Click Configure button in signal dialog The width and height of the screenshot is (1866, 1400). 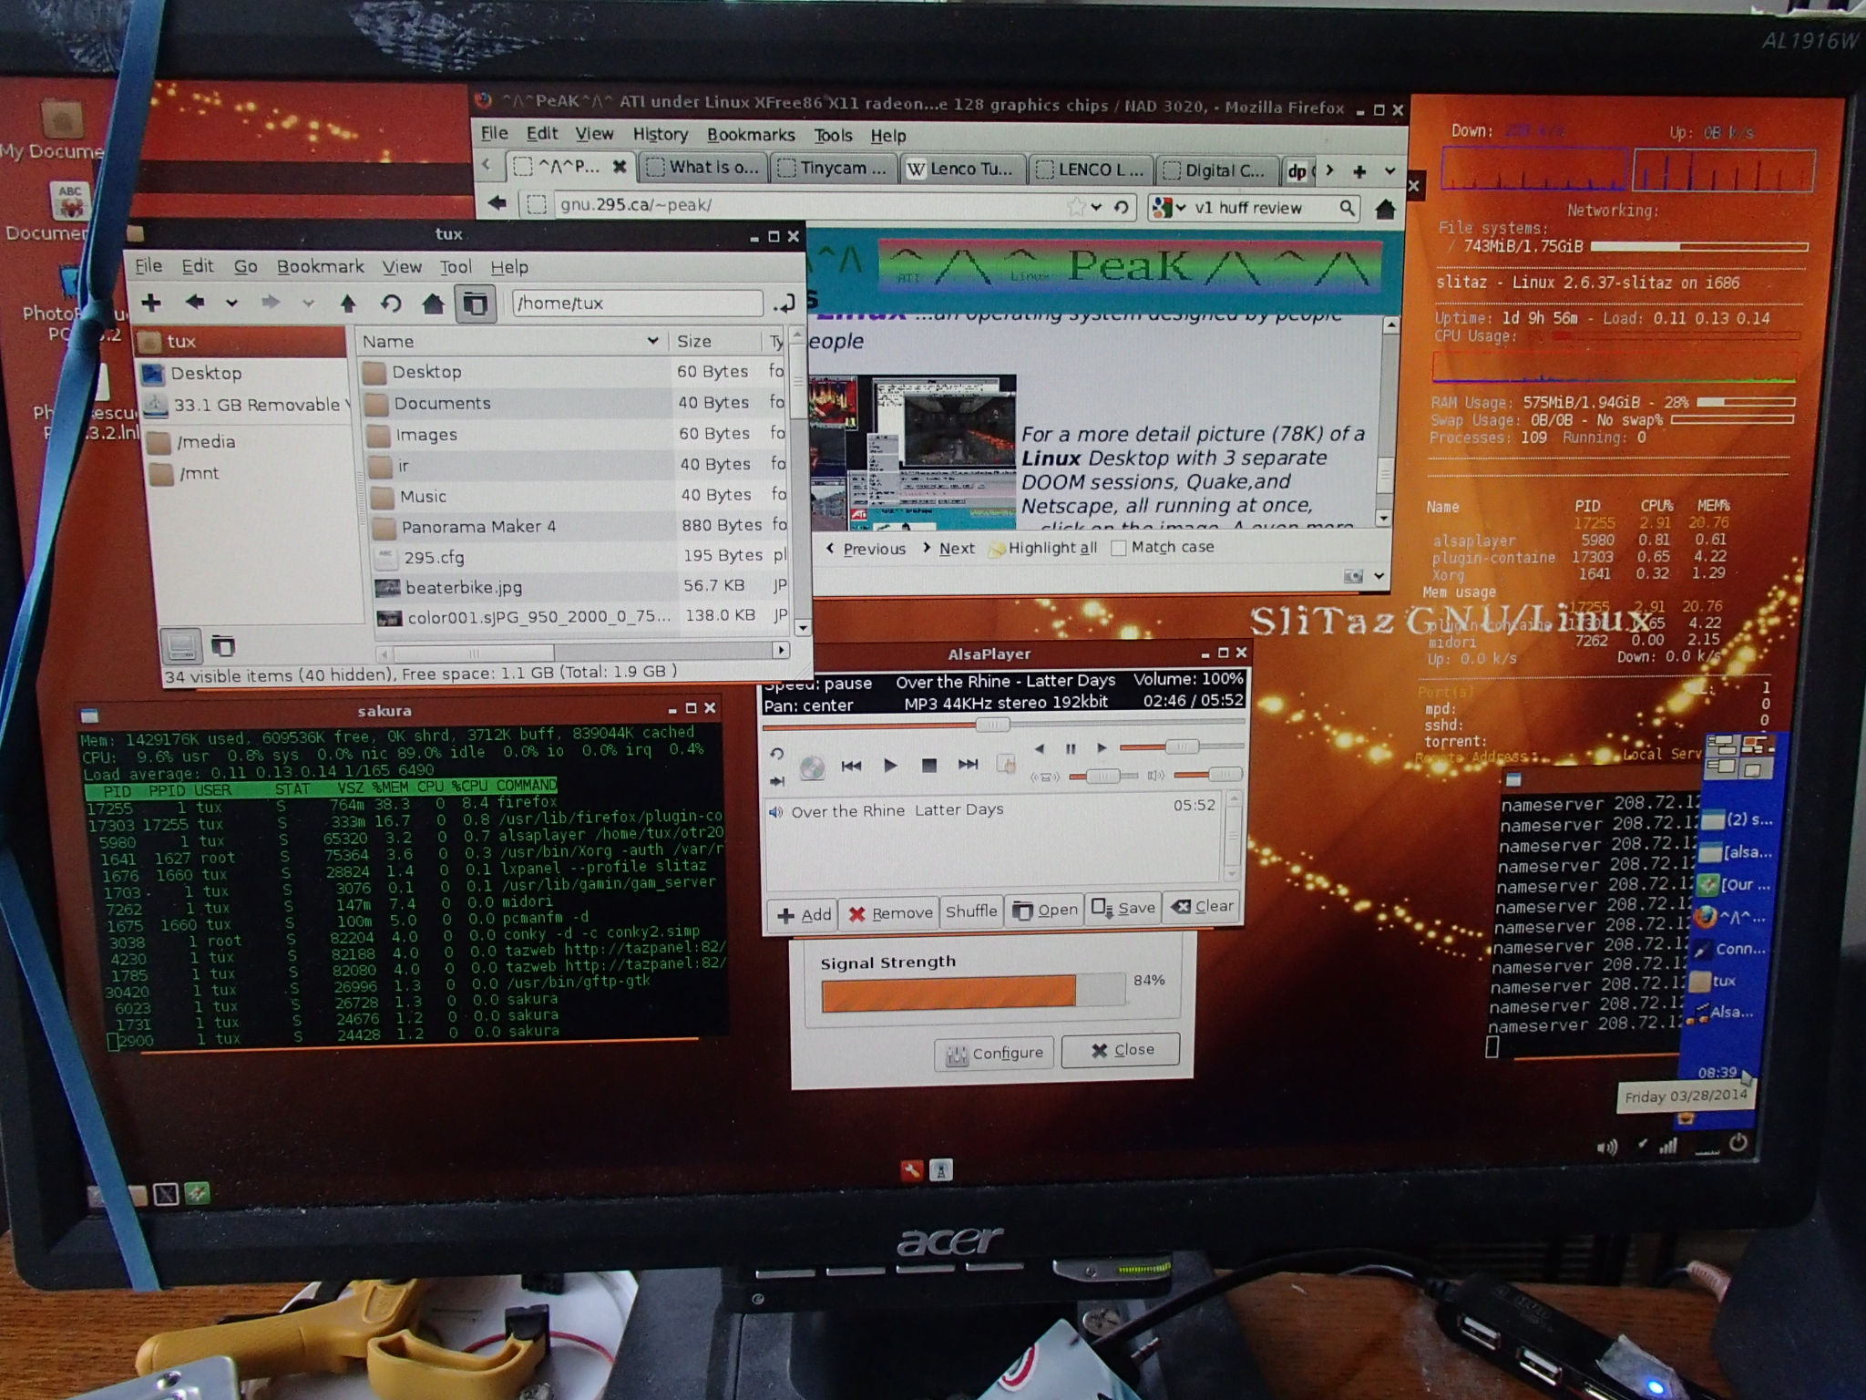coord(994,1053)
